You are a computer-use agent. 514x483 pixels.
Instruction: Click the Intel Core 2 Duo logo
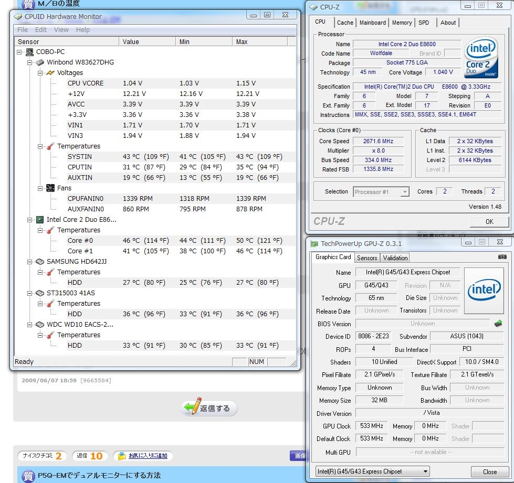point(480,58)
